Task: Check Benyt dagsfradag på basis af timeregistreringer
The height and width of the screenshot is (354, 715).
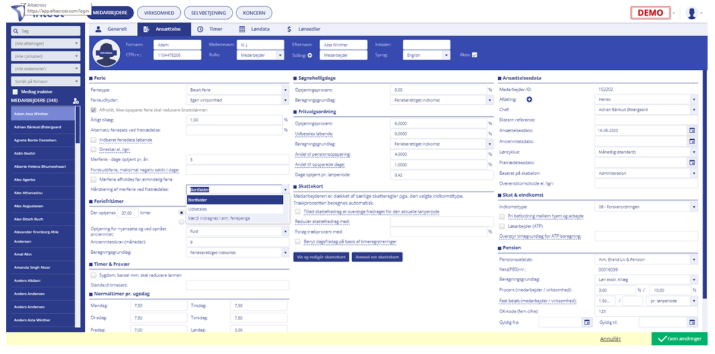Action: [298, 242]
